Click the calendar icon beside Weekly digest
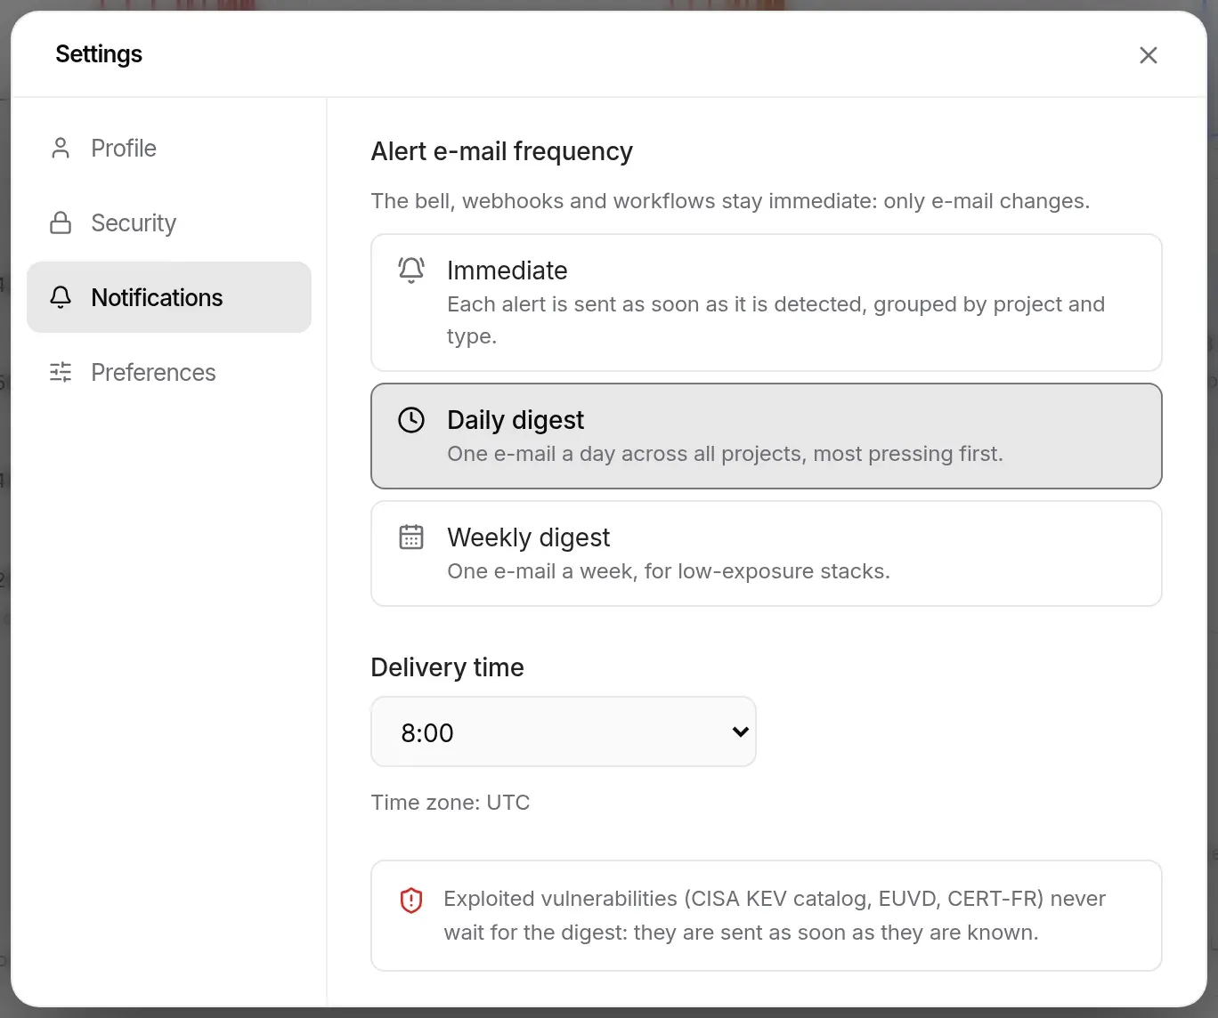Viewport: 1218px width, 1018px height. click(411, 537)
